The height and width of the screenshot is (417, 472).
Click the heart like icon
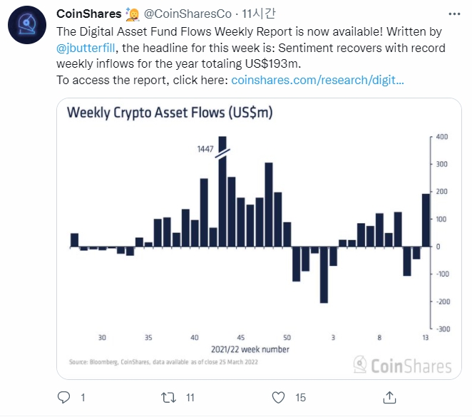279,396
